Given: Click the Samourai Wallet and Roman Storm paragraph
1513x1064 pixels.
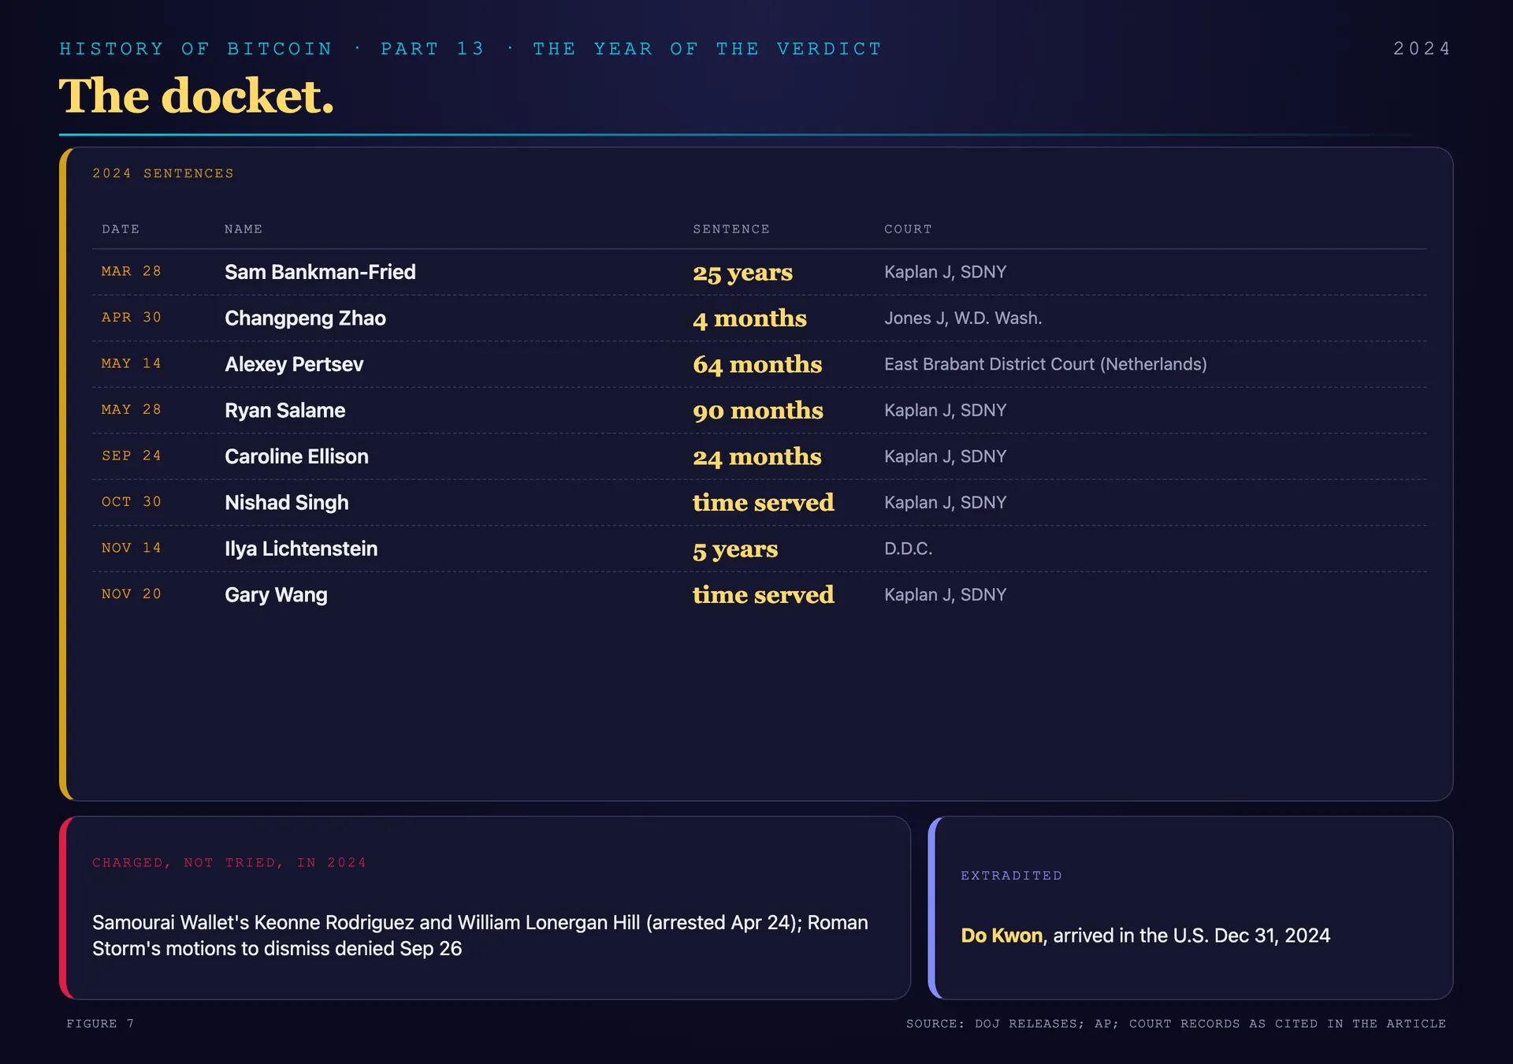Looking at the screenshot, I should coord(481,936).
